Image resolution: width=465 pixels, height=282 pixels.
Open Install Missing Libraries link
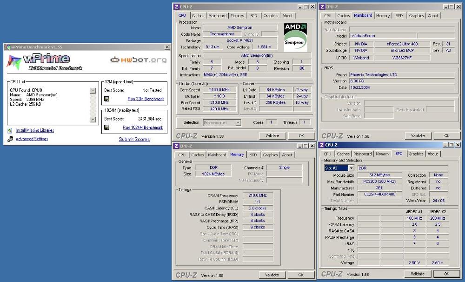[35, 130]
